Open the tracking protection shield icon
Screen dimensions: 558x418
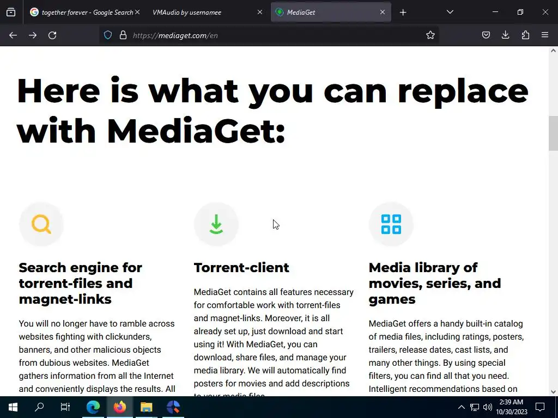[x=108, y=35]
